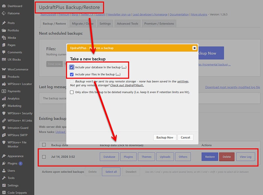The height and width of the screenshot is (195, 263).
Task: Open Posts via its pin icon
Action: tap(4, 23)
